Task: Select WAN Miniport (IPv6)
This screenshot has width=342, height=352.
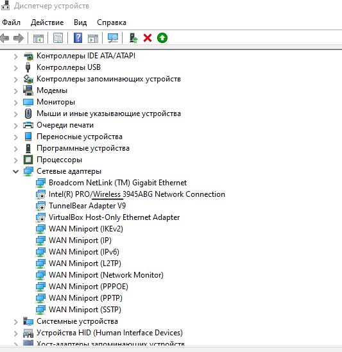Action: (x=84, y=252)
